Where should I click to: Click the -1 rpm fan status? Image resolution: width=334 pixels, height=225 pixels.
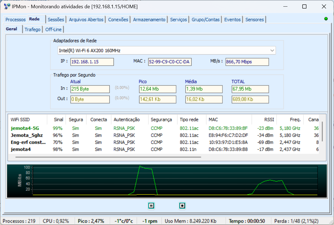150,221
